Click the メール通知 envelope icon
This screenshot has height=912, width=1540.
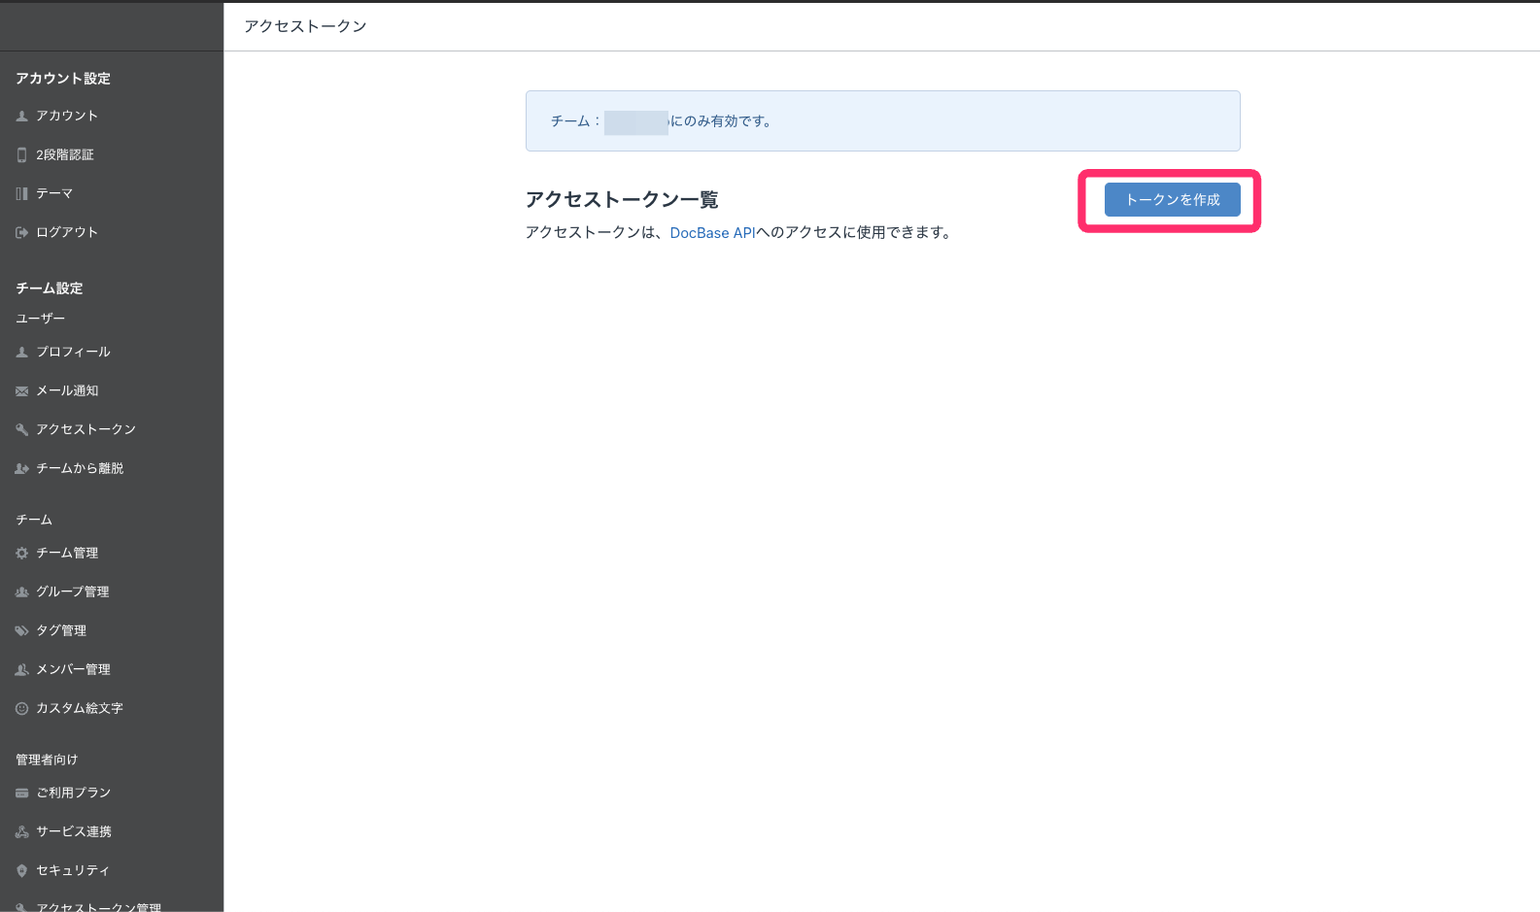21,390
